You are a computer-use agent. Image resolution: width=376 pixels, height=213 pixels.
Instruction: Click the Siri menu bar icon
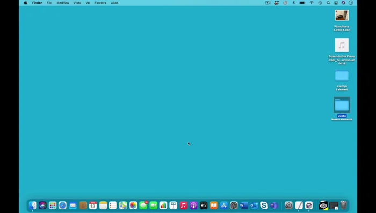343,3
